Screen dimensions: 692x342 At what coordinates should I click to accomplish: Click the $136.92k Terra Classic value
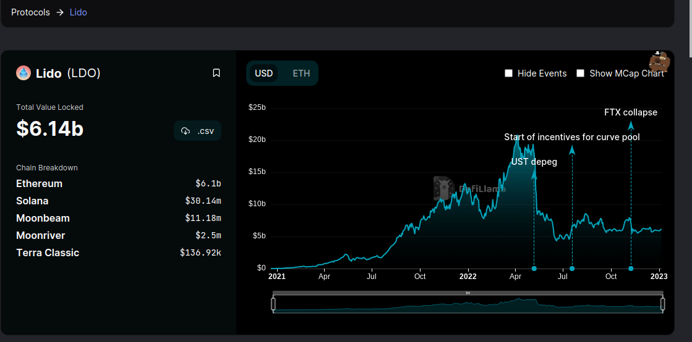[x=200, y=253]
